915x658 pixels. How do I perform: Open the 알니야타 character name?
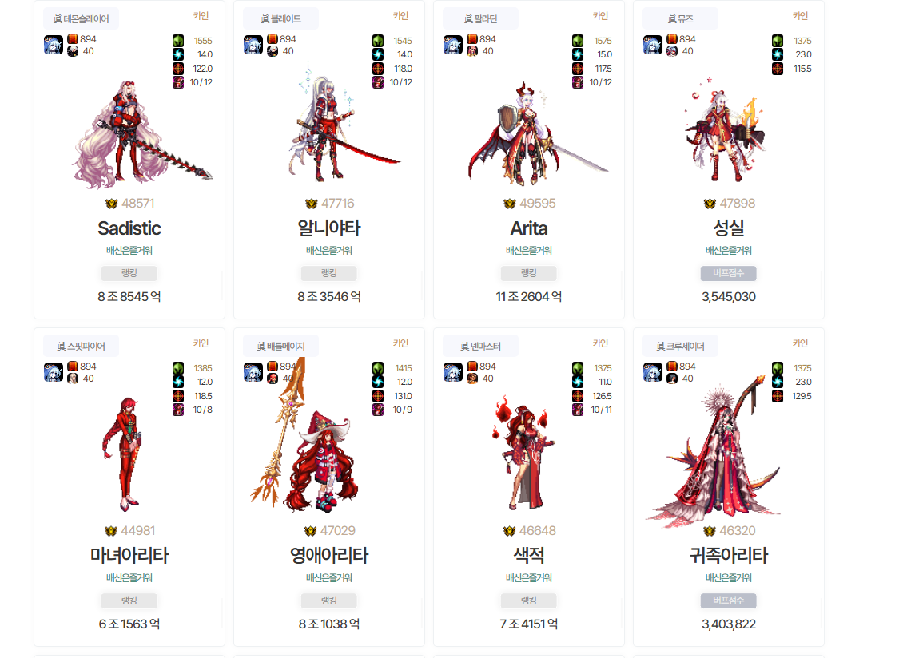[329, 228]
